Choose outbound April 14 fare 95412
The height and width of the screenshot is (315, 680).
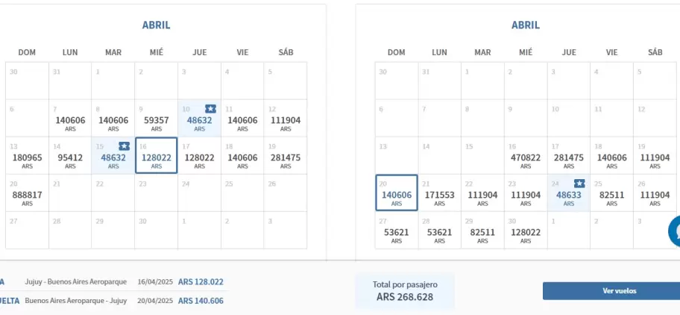click(x=70, y=155)
